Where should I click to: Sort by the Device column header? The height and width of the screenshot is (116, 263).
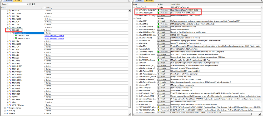tap(22, 8)
